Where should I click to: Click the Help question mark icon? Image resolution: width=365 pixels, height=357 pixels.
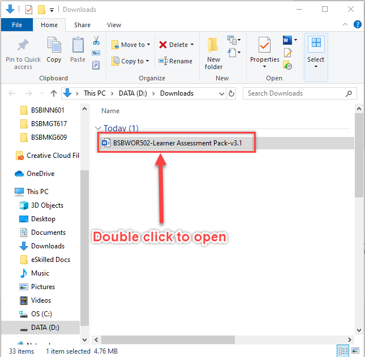(x=358, y=25)
